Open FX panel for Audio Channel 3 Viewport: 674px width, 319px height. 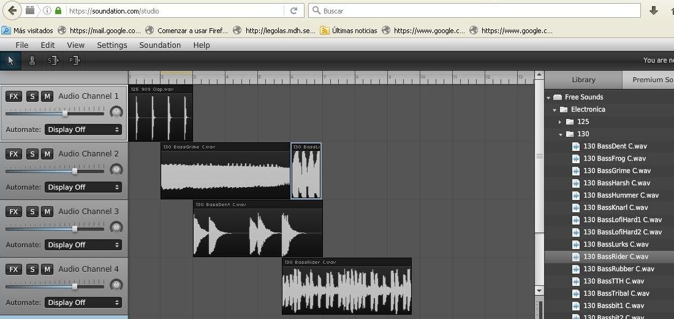pos(13,212)
